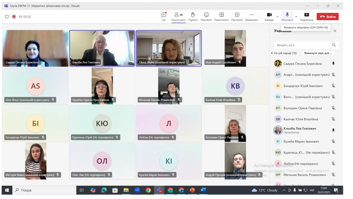Click the Raise hand (Підняти) icon
Viewport: 353px width, 199px height.
point(193,15)
